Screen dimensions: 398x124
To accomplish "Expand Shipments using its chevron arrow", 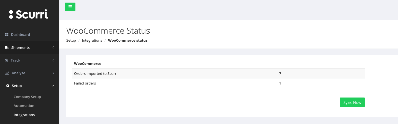I will pyautogui.click(x=53, y=48).
